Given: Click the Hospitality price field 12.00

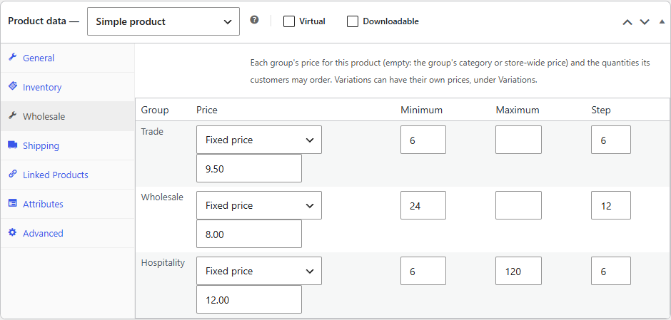Looking at the screenshot, I should 249,299.
